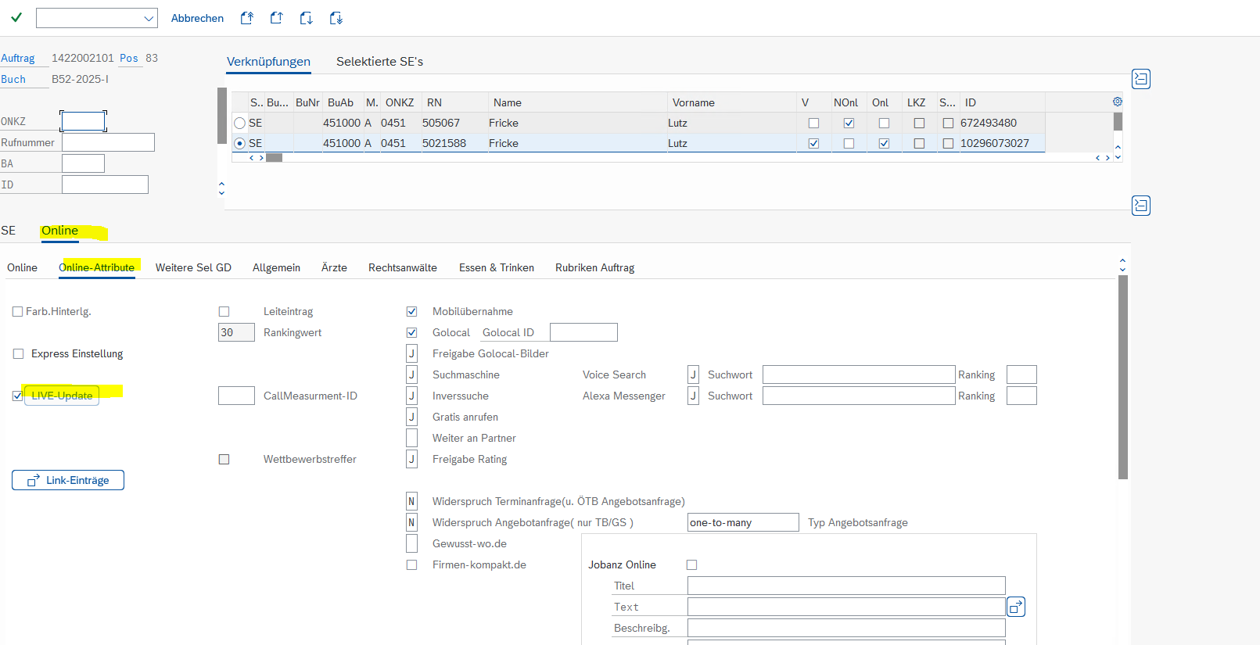The width and height of the screenshot is (1260, 645).
Task: Open the command field dropdown
Action: click(x=149, y=18)
